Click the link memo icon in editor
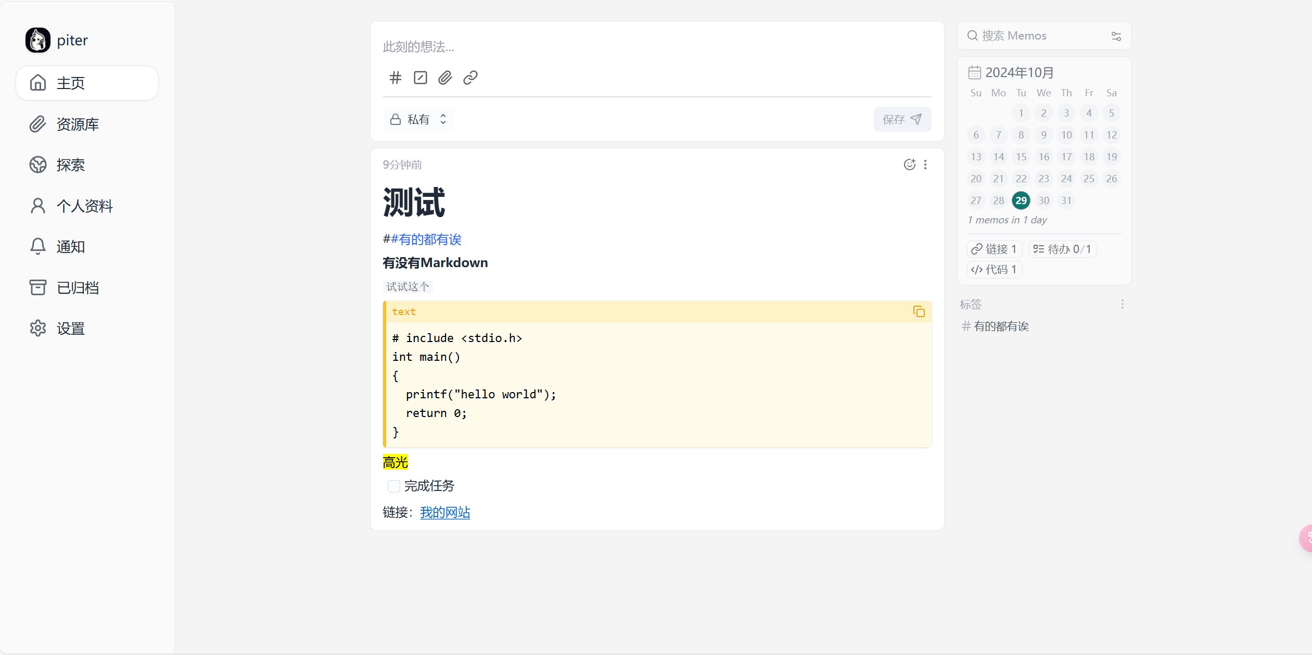1312x655 pixels. [x=470, y=78]
